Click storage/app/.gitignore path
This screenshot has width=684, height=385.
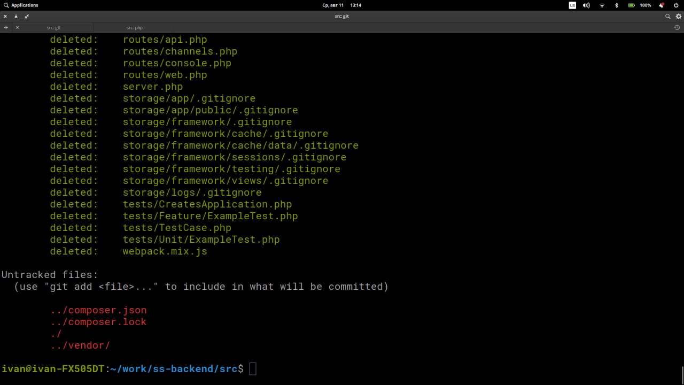189,98
